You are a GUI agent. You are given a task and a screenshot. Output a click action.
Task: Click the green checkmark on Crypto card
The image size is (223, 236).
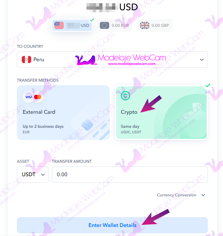[x=208, y=85]
